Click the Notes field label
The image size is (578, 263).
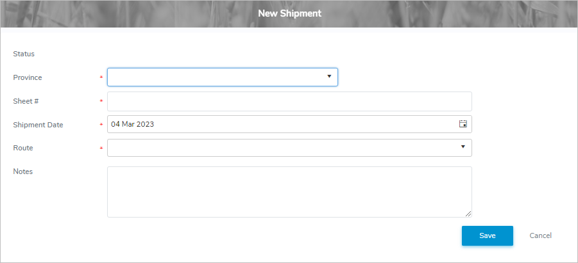coord(22,171)
